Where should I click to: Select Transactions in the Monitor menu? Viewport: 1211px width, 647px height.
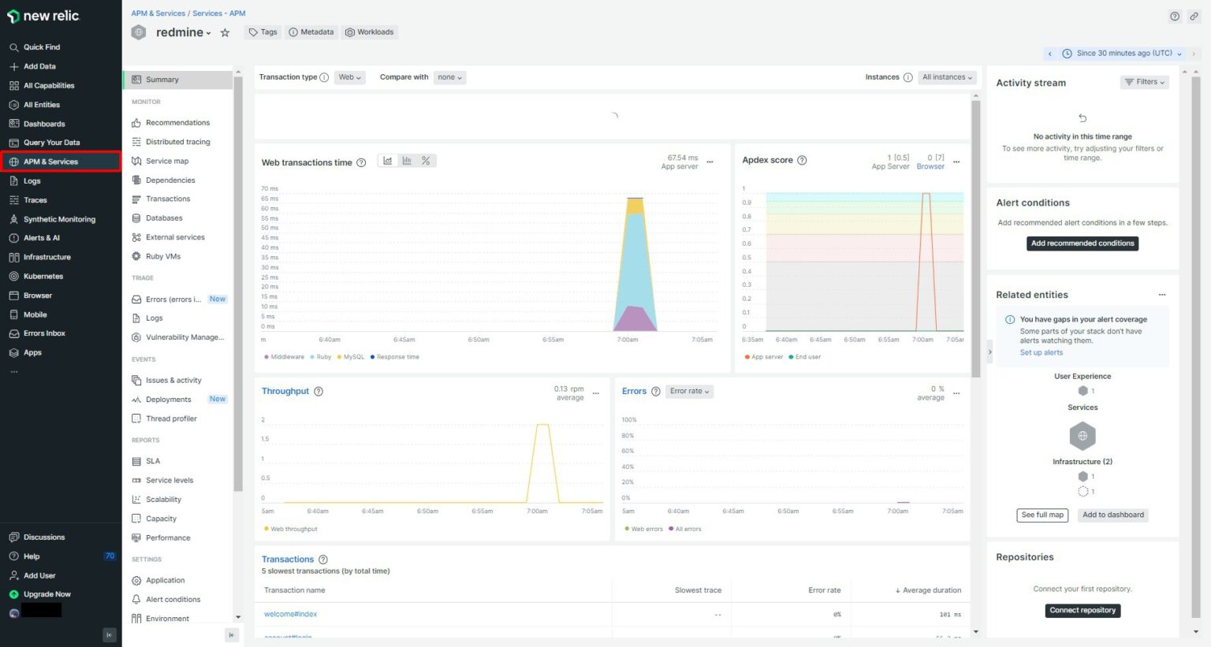(x=169, y=199)
